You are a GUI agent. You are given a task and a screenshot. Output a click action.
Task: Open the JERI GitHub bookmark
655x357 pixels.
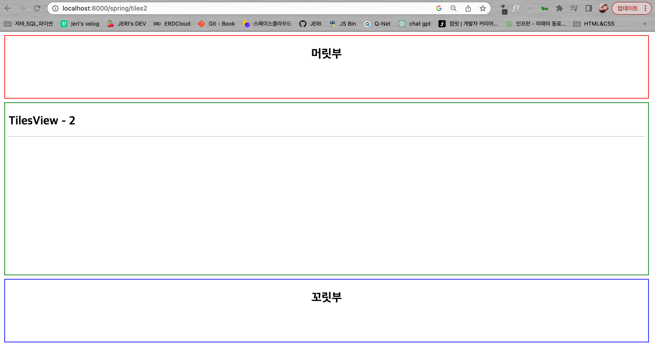(x=310, y=24)
